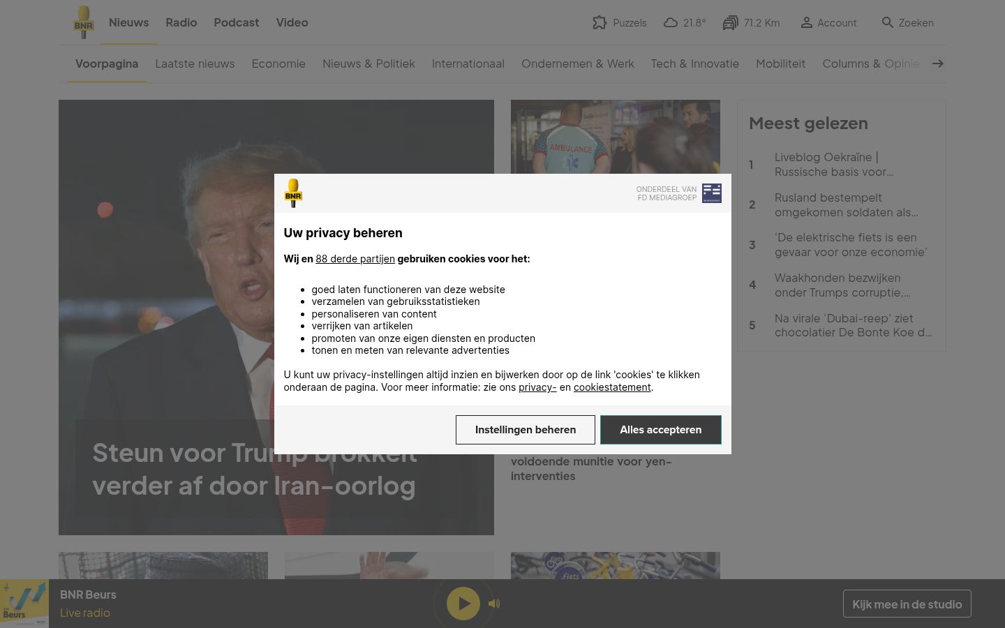Click the Alles accepteren button
This screenshot has height=628, width=1005.
[x=661, y=430]
